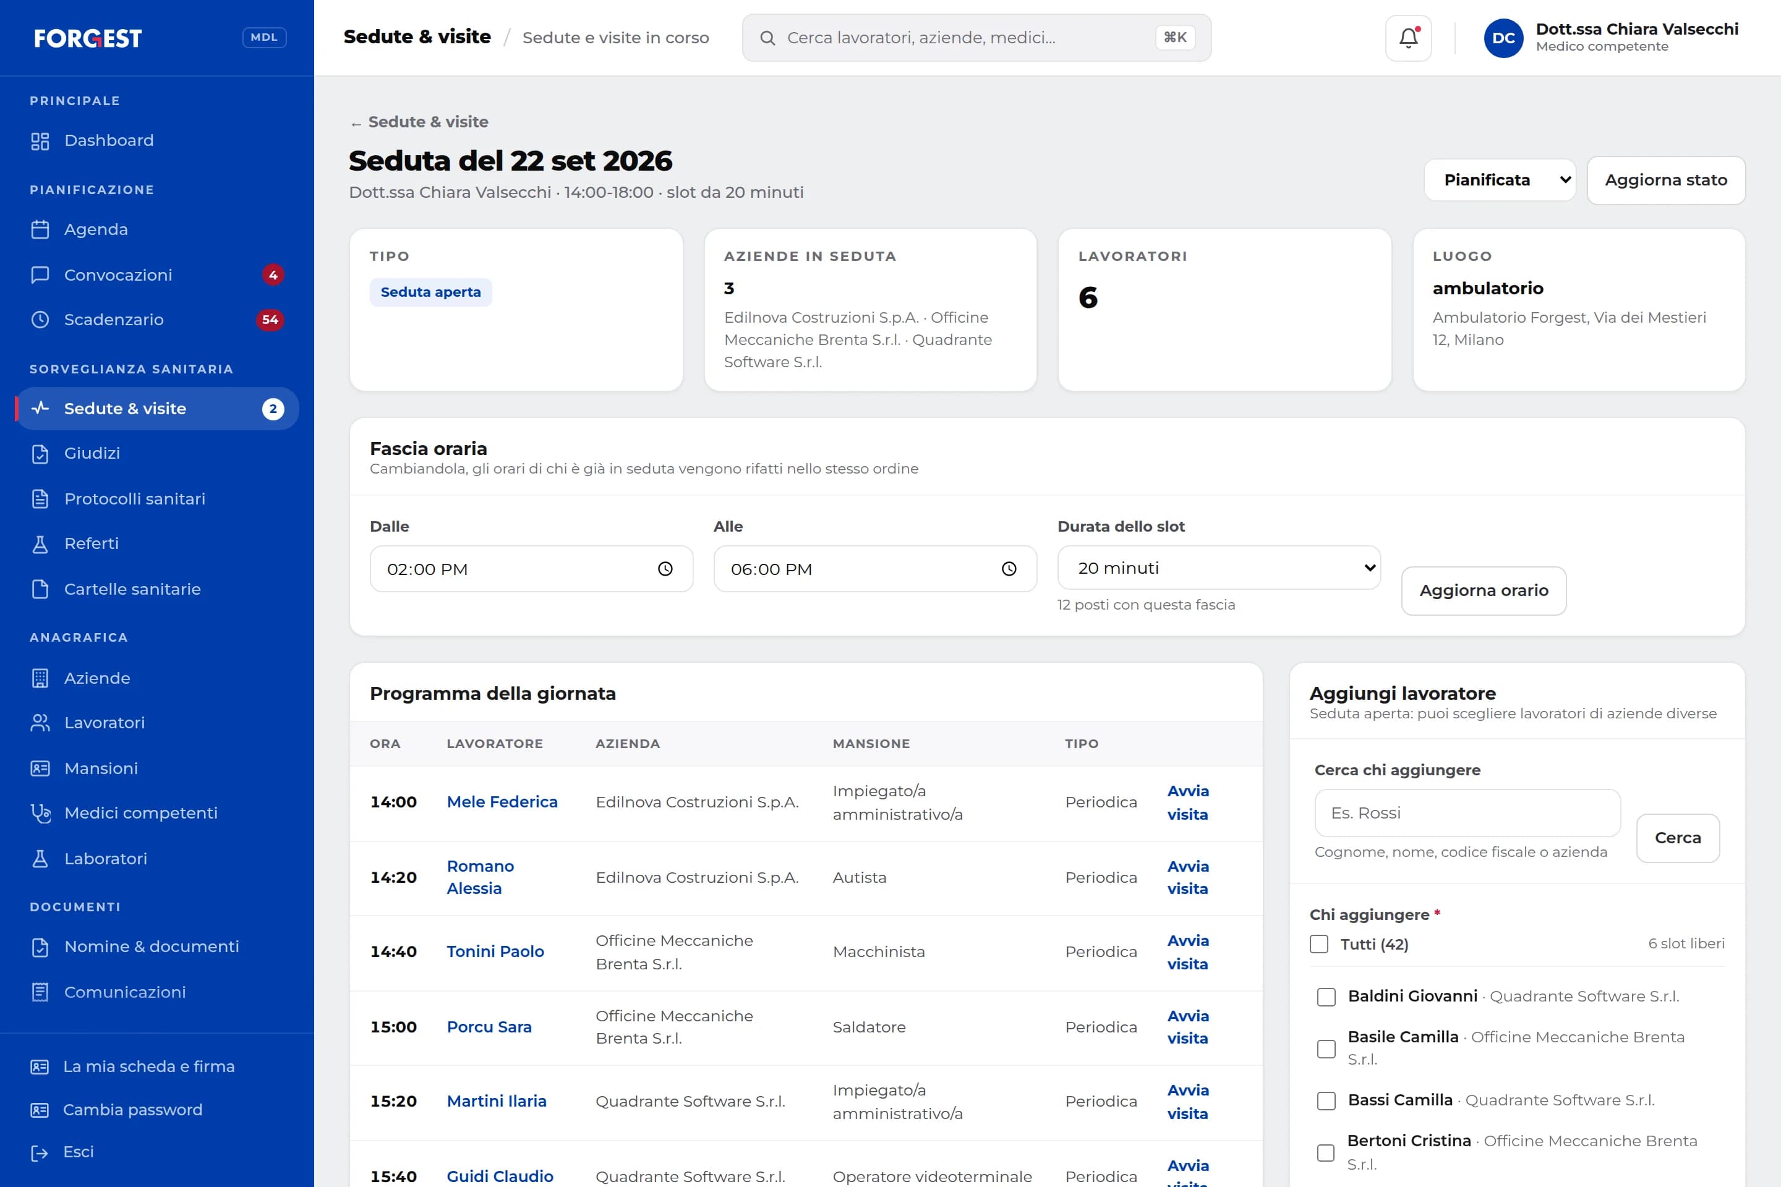The height and width of the screenshot is (1187, 1781).
Task: Open Sedute & visite in sidebar
Action: pyautogui.click(x=156, y=409)
